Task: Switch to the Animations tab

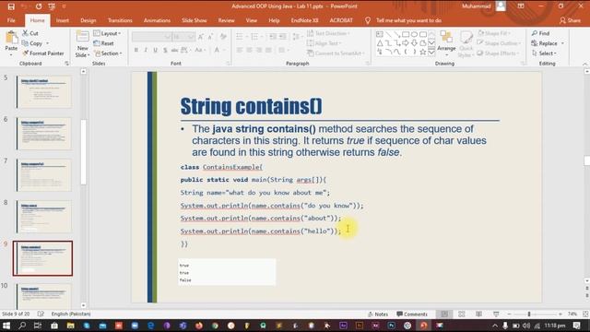Action: [x=157, y=20]
